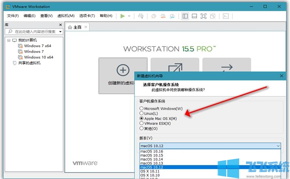Click the send Ctrl+Alt+Del toolbar icon
290x179 pixels.
point(141,16)
